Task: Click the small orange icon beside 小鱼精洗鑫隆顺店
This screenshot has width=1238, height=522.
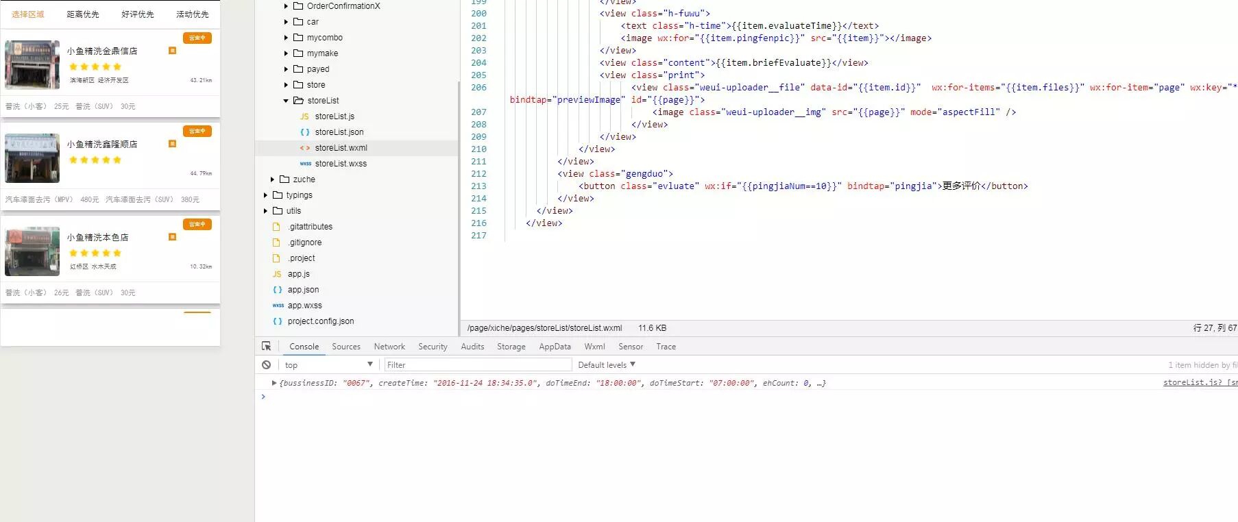Action: pyautogui.click(x=172, y=143)
